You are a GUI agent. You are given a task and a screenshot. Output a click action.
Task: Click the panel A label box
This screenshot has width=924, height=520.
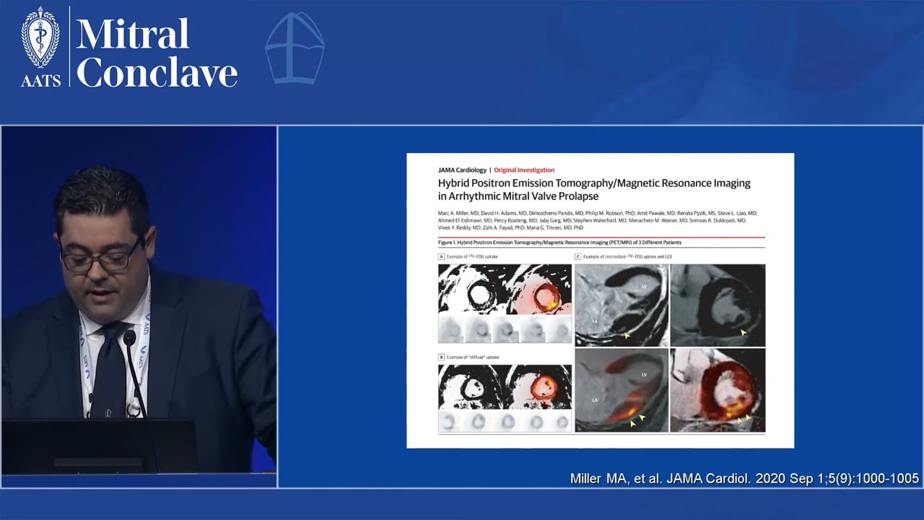click(441, 256)
